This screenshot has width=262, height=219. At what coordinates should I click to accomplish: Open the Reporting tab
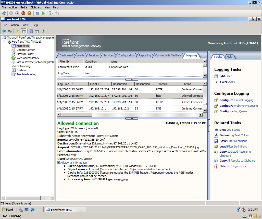click(x=145, y=55)
